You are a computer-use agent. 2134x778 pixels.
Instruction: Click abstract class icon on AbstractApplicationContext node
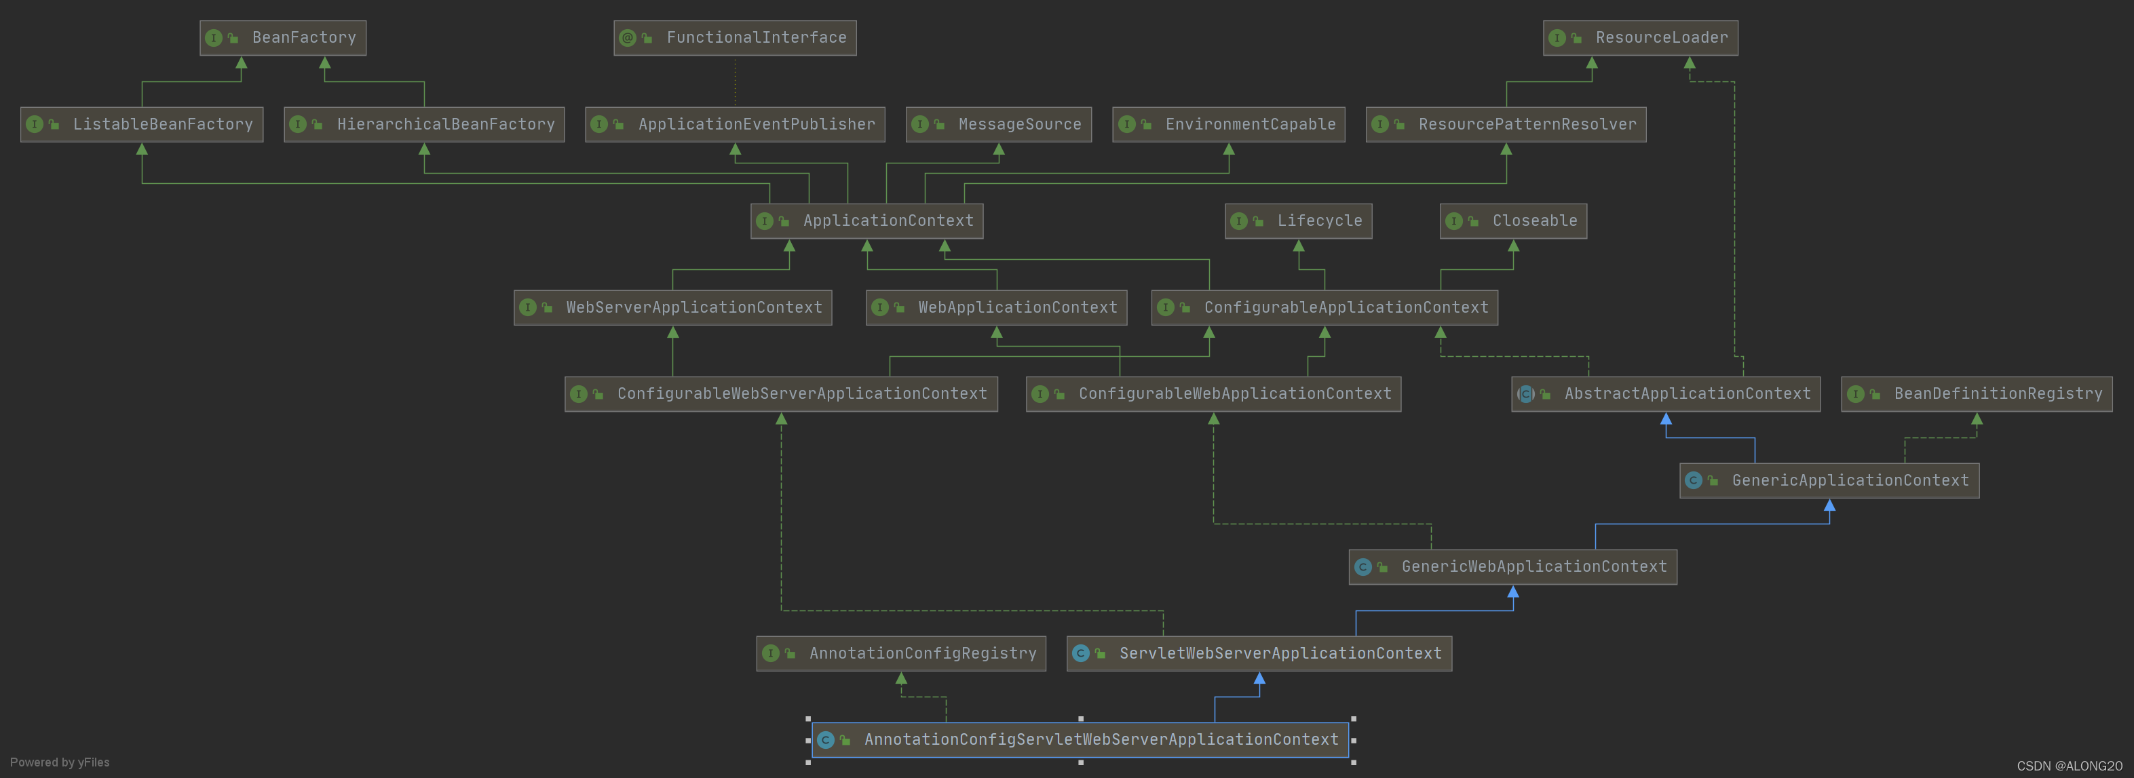click(1526, 394)
